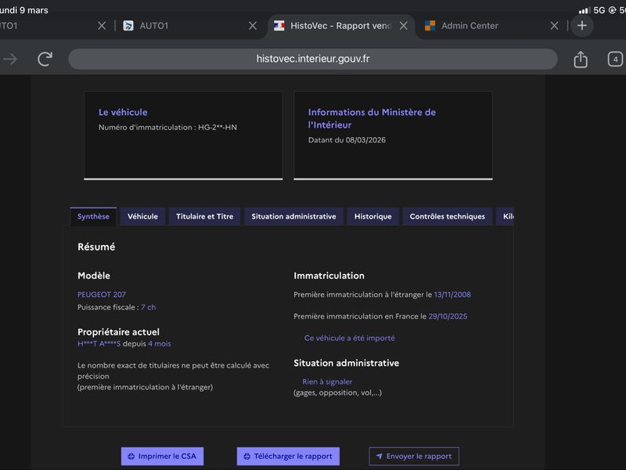Image resolution: width=626 pixels, height=470 pixels.
Task: Close the Admin Center tab
Action: click(555, 26)
